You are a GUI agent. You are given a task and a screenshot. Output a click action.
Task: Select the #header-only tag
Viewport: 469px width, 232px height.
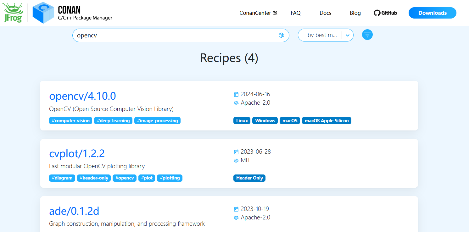pos(94,178)
